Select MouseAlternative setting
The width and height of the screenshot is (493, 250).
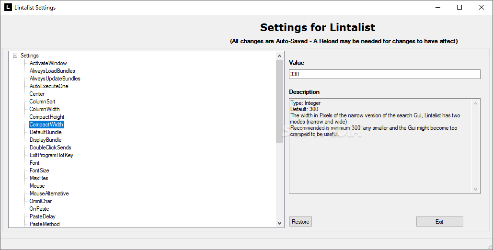click(49, 193)
